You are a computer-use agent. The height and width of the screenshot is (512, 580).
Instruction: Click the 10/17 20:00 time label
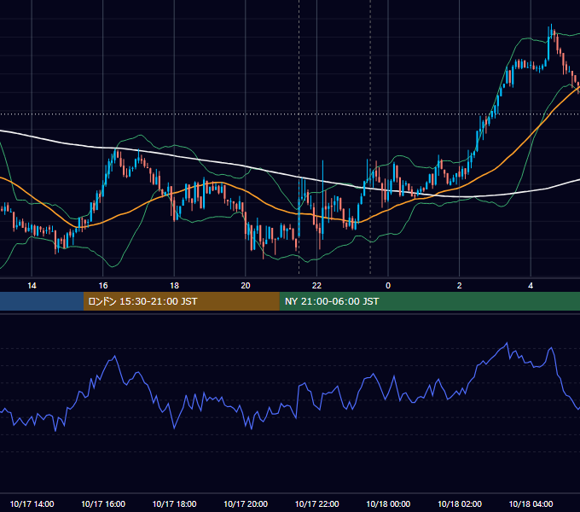click(x=246, y=503)
